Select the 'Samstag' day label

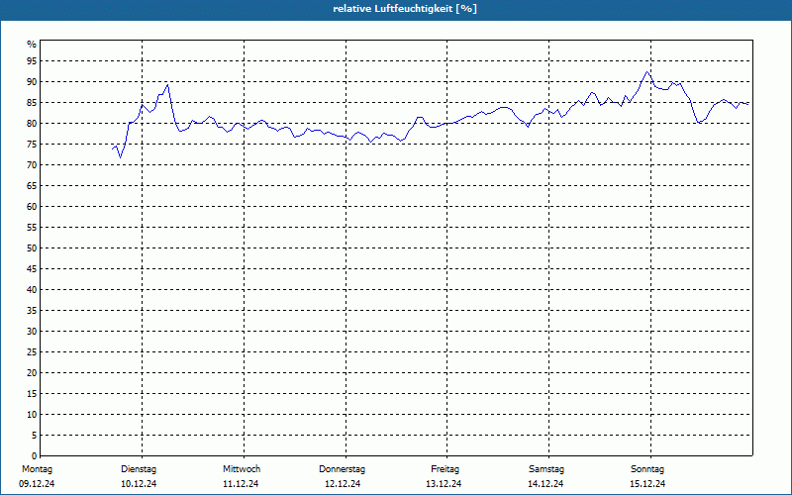click(546, 469)
